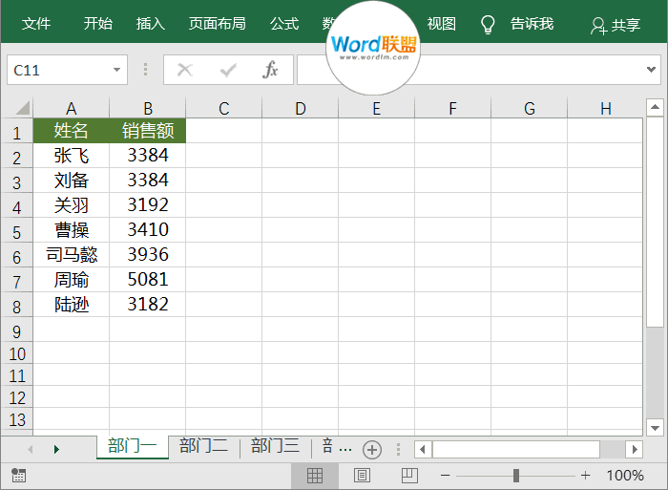The height and width of the screenshot is (490, 668).
Task: Select column G header
Action: pyautogui.click(x=529, y=108)
